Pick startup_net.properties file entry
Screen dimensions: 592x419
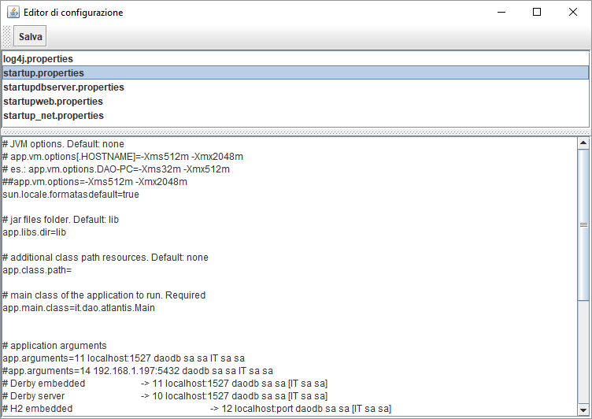coord(295,115)
